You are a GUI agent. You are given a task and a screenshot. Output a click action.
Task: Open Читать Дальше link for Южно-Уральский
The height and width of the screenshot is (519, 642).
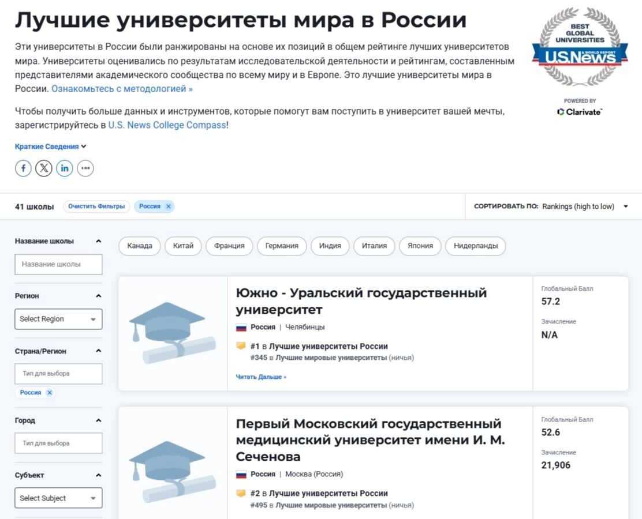pos(261,377)
